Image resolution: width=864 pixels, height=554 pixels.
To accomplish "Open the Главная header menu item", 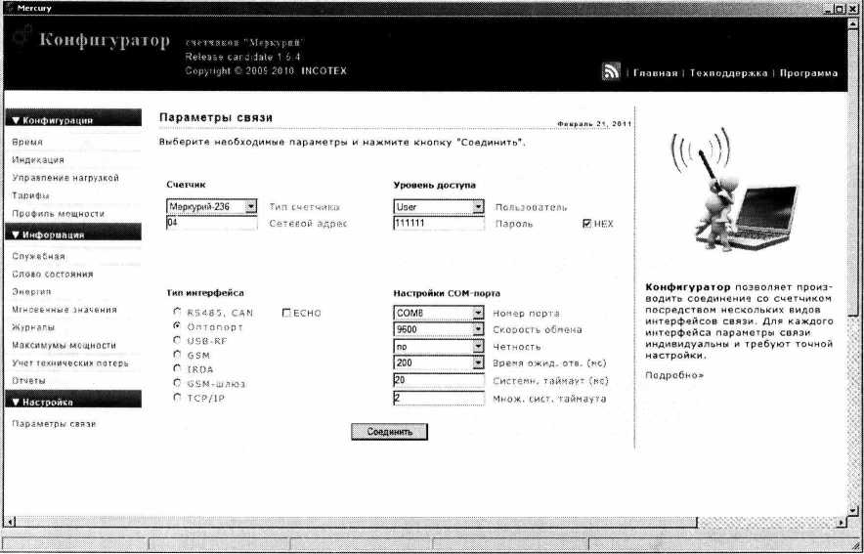I will pyautogui.click(x=655, y=73).
